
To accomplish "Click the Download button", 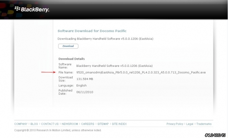I will pos(68,46).
